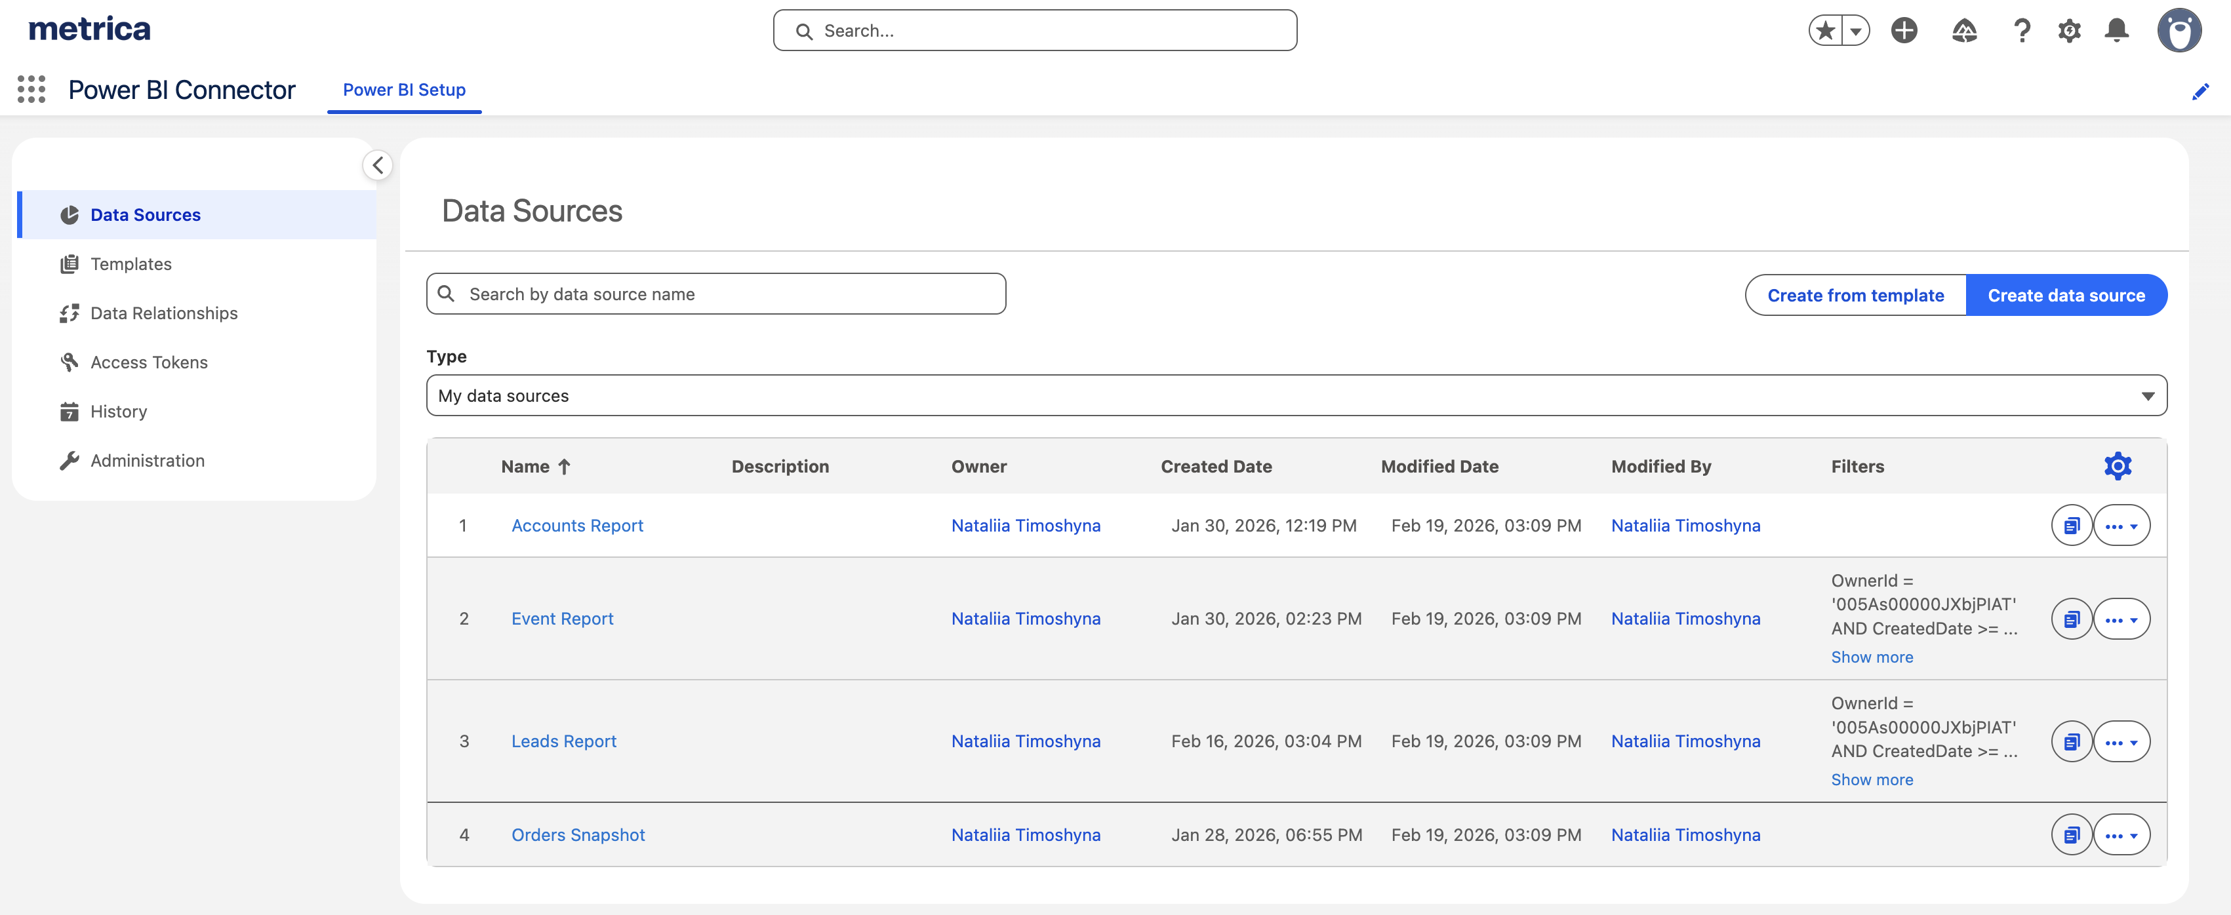2231x915 pixels.
Task: Select the Power BI Setup tab
Action: click(x=403, y=90)
